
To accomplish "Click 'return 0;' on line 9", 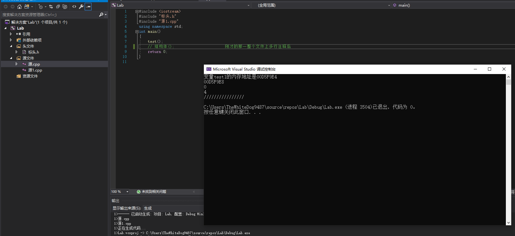I will 157,52.
